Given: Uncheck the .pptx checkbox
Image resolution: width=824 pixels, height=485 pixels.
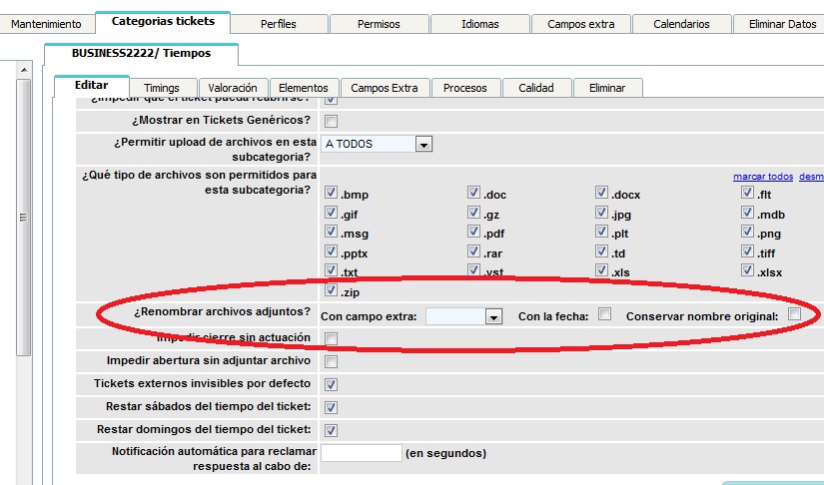Looking at the screenshot, I should 331,250.
